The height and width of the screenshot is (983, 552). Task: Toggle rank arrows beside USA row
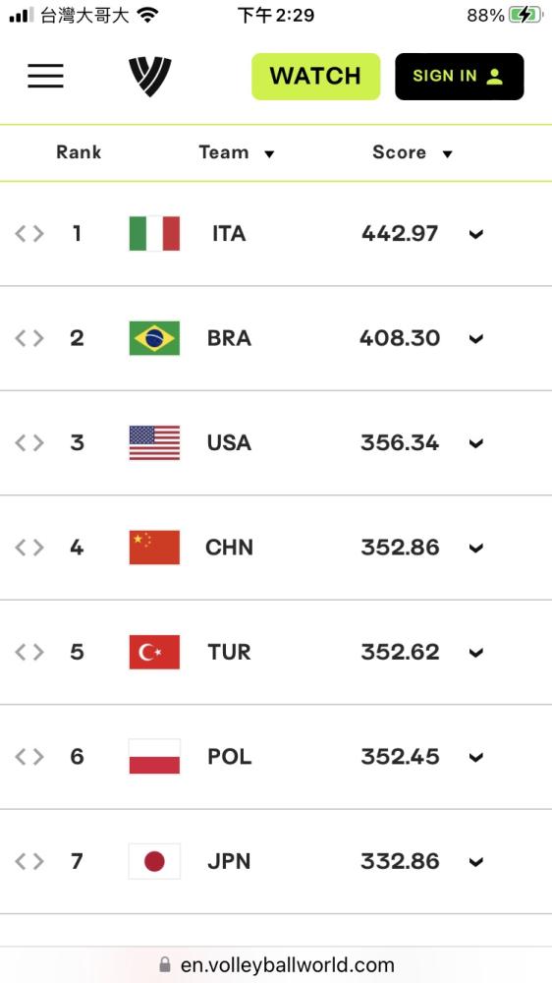(x=29, y=443)
